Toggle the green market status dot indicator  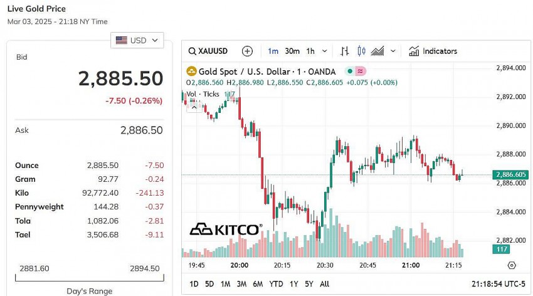349,71
